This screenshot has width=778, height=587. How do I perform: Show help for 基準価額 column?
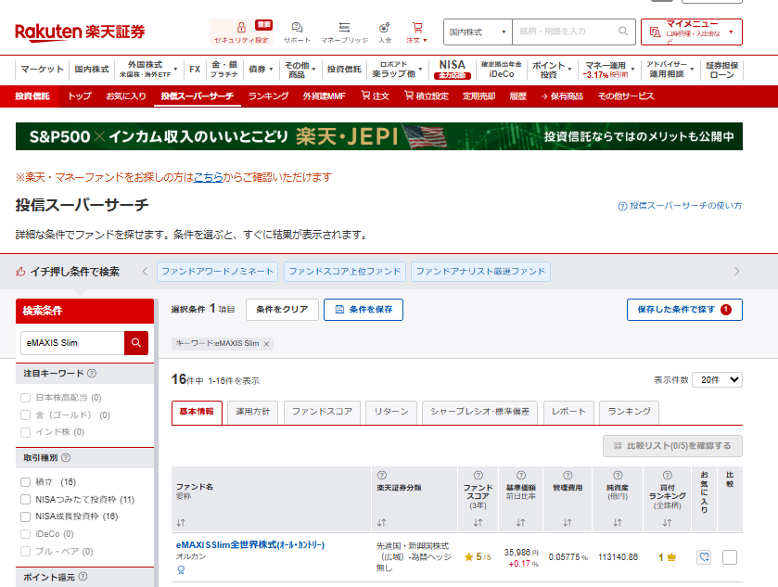pos(520,476)
